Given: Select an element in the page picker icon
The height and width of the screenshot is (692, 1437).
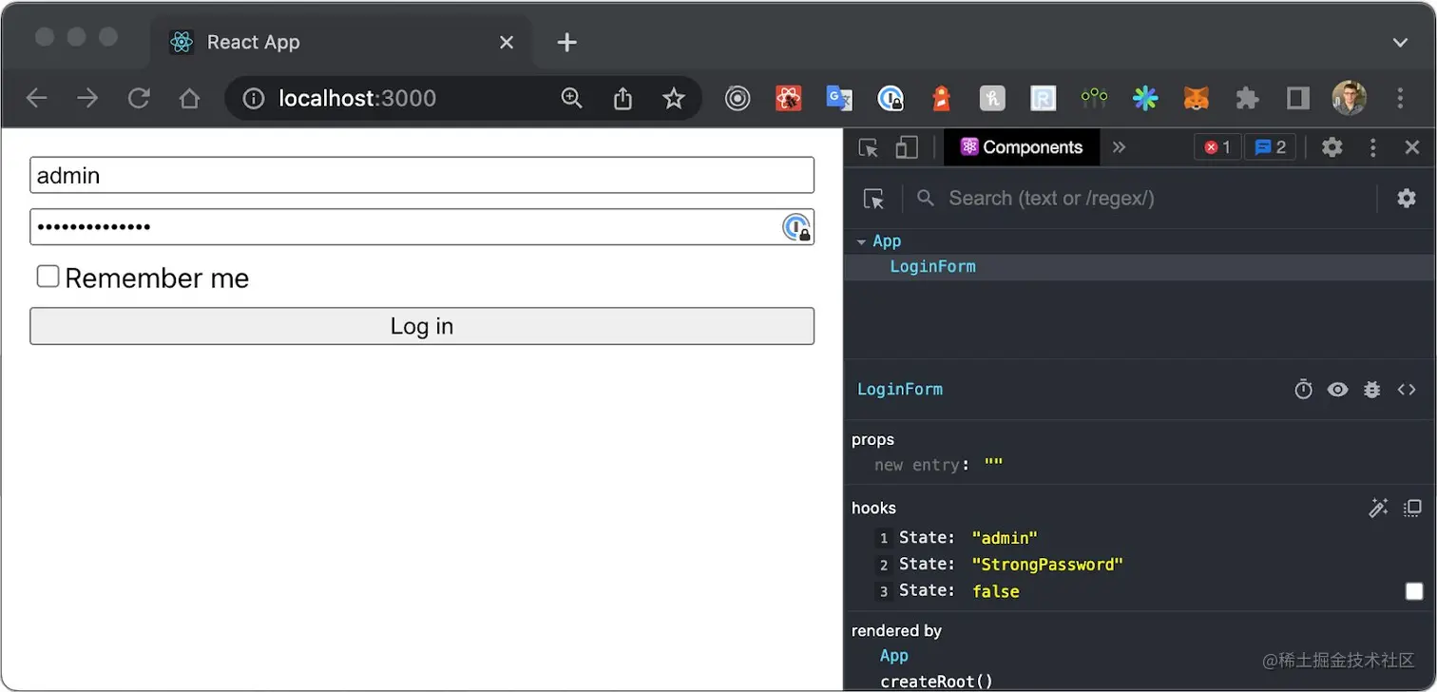Looking at the screenshot, I should point(873,199).
